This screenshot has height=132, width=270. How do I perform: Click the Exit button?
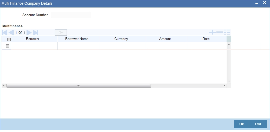click(258, 124)
